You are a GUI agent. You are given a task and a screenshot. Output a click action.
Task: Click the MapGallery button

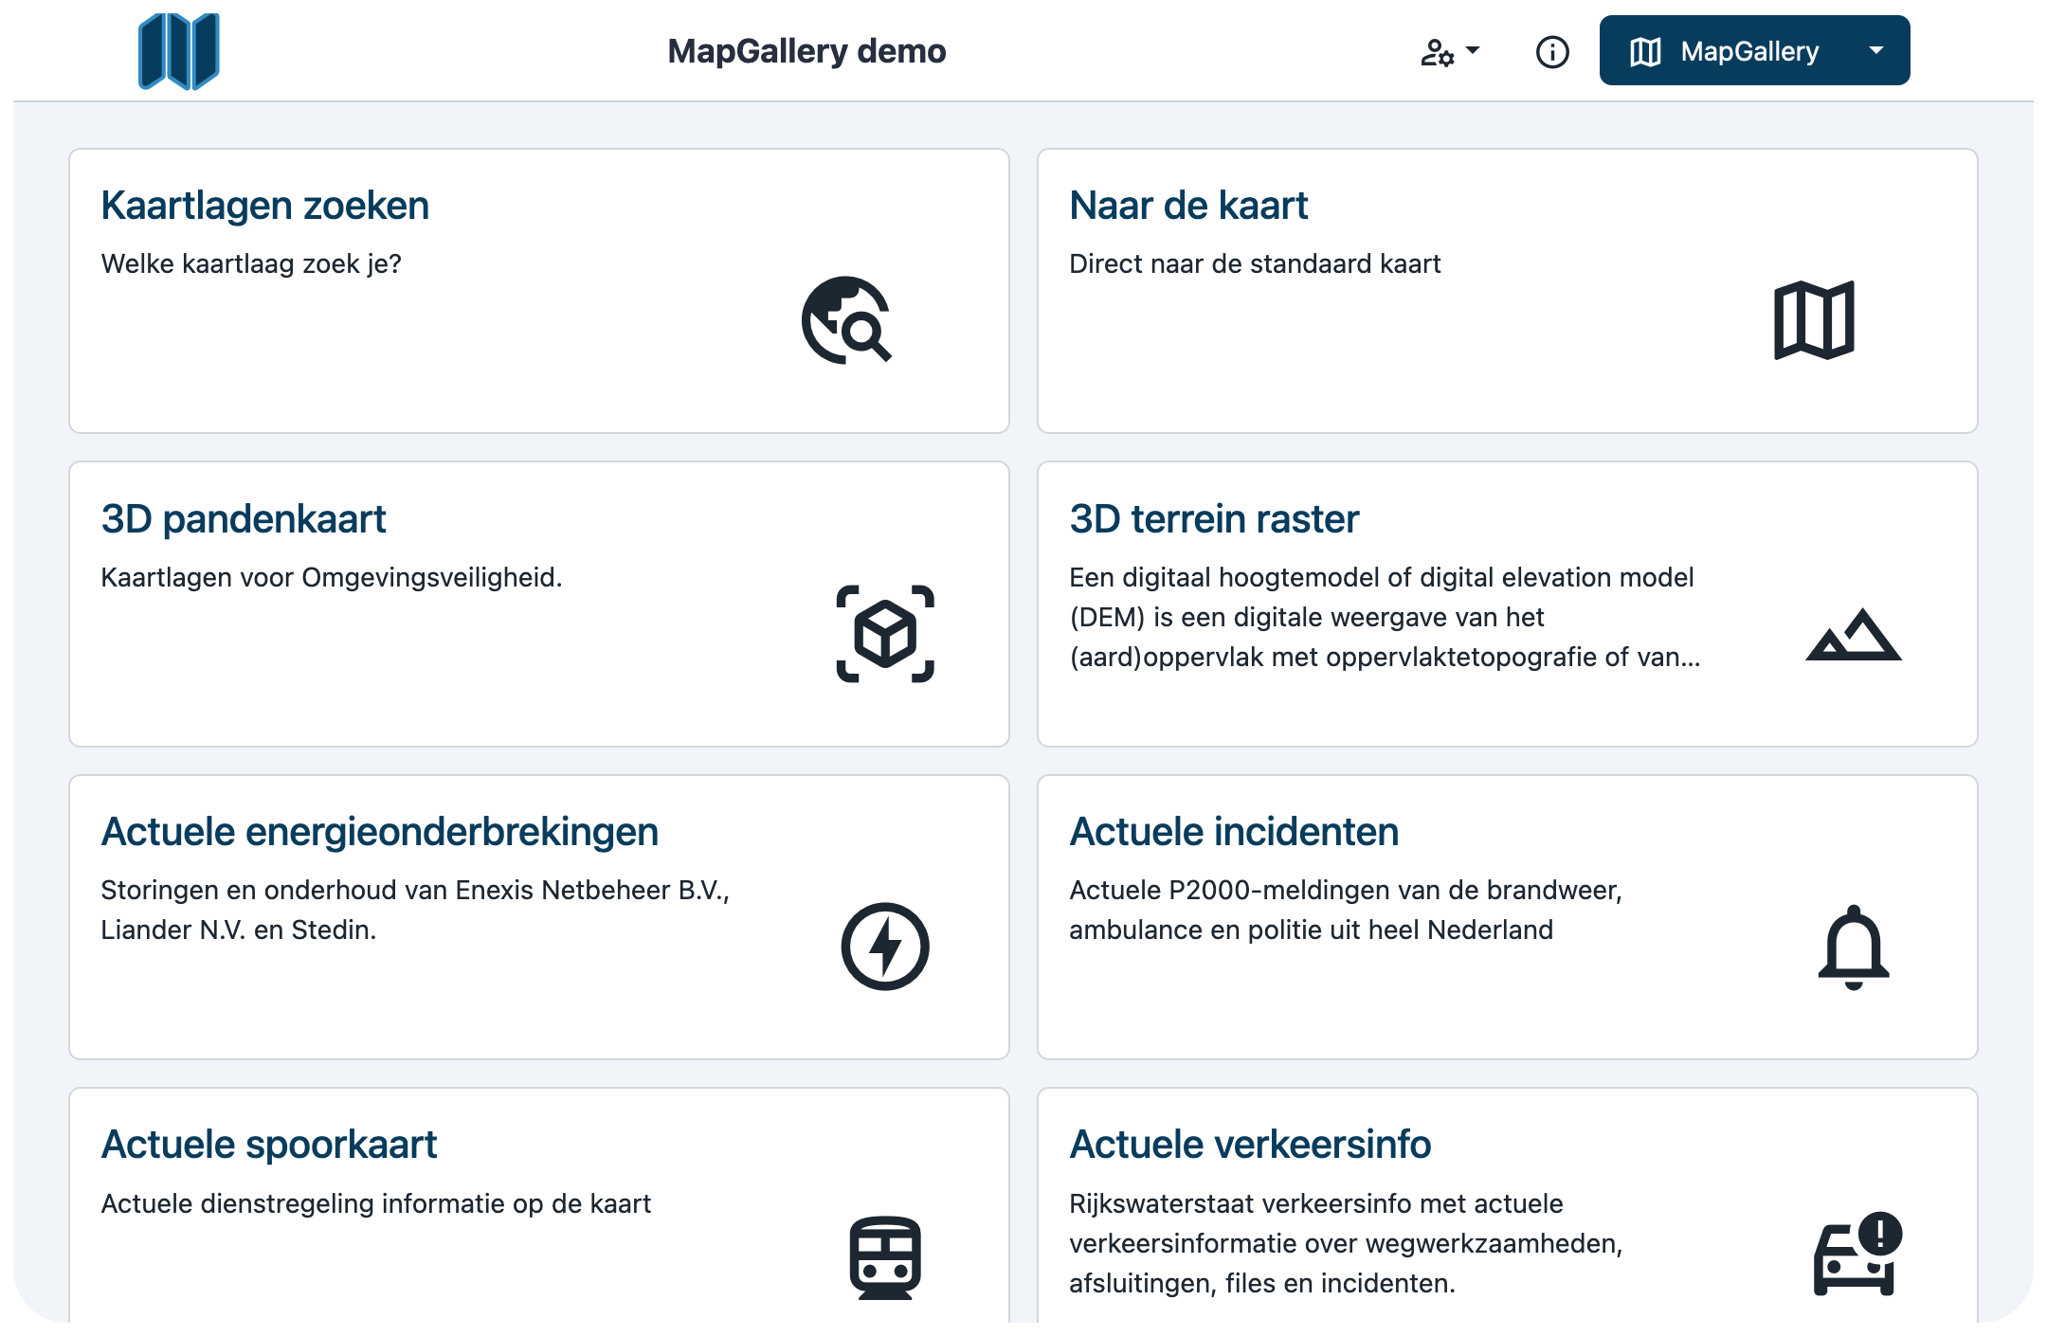(x=1725, y=51)
